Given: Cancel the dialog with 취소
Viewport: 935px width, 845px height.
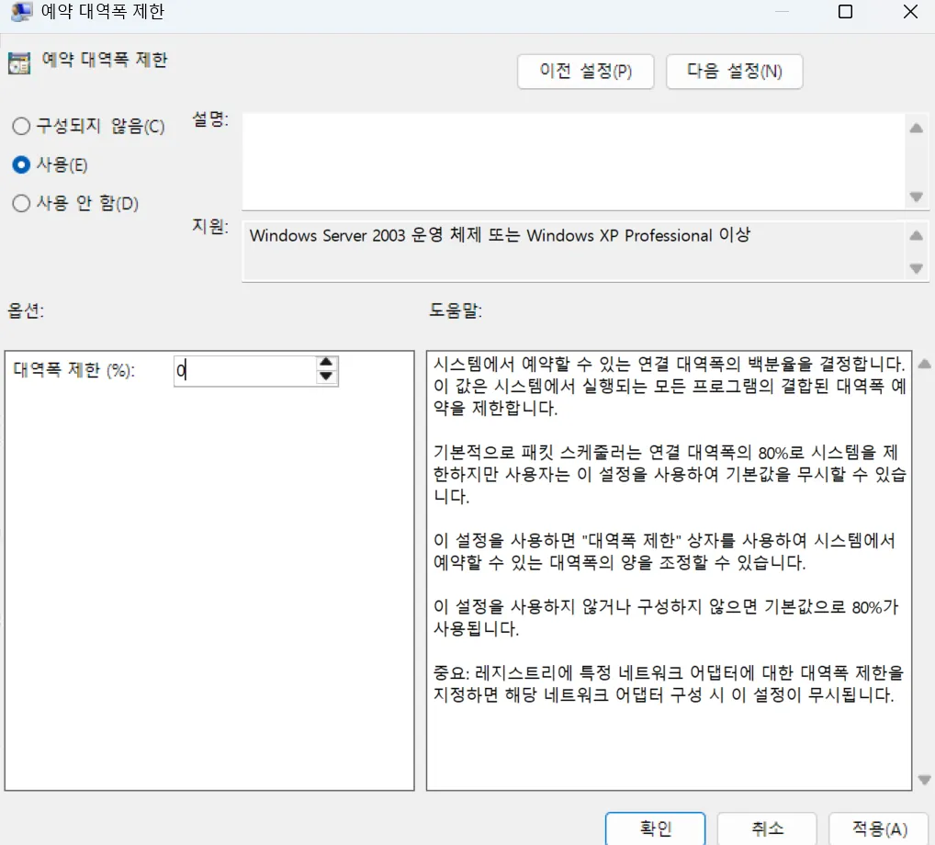Looking at the screenshot, I should [x=767, y=828].
